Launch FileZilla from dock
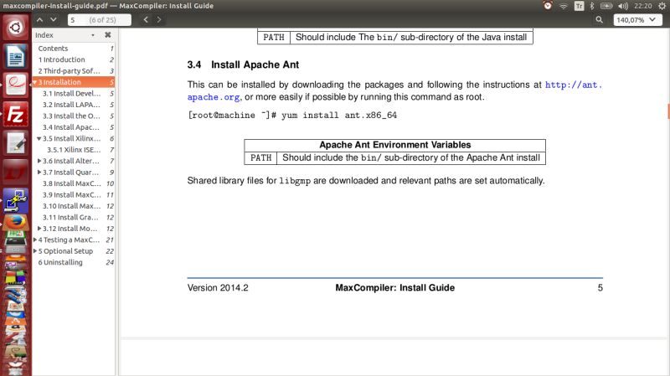This screenshot has width=670, height=376. [16, 114]
